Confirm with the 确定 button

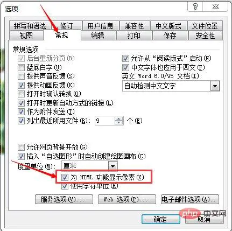pyautogui.click(x=160, y=219)
